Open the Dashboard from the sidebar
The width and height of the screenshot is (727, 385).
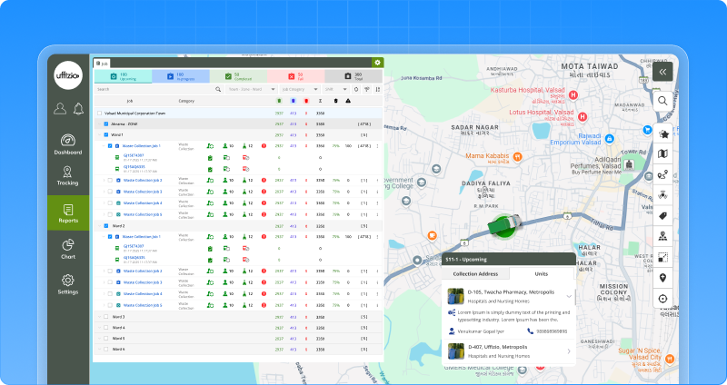click(68, 144)
